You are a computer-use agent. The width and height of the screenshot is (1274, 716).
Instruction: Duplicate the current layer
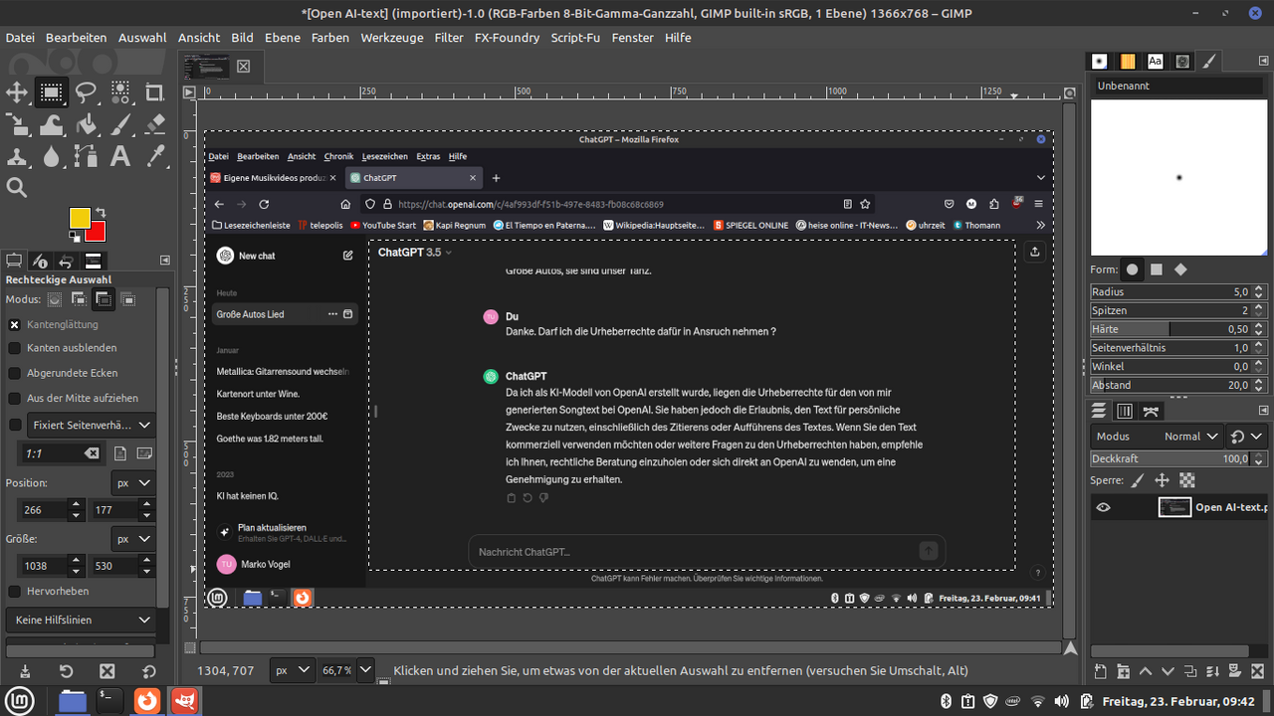[1191, 672]
